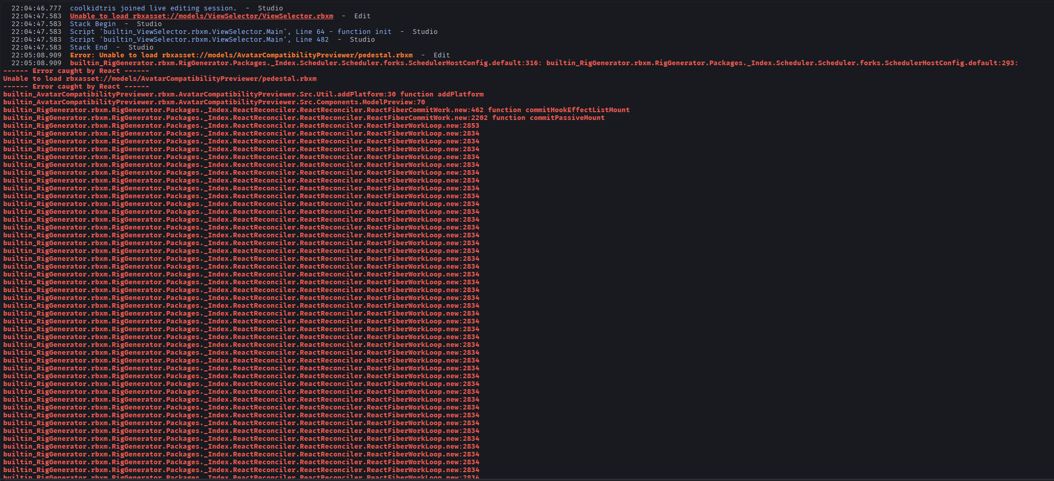This screenshot has width=1054, height=481.
Task: Click the Studio label after joined session message
Action: (271, 8)
